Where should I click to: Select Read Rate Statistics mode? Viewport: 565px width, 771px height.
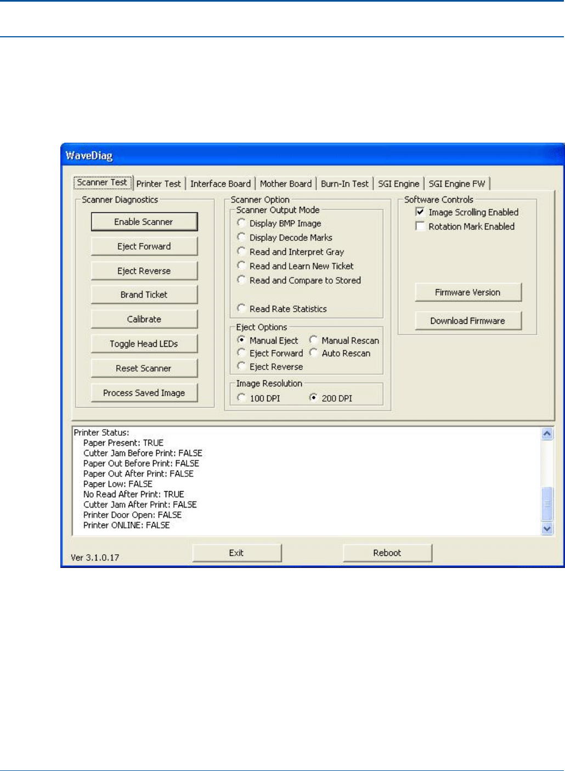282,309
